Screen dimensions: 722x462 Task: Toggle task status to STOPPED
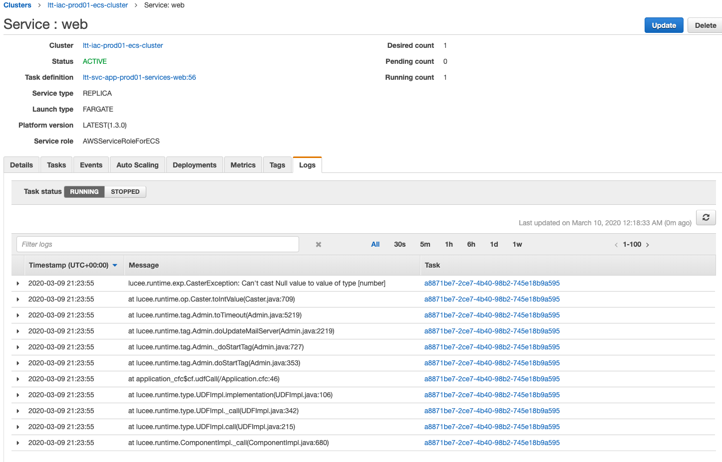pos(125,192)
